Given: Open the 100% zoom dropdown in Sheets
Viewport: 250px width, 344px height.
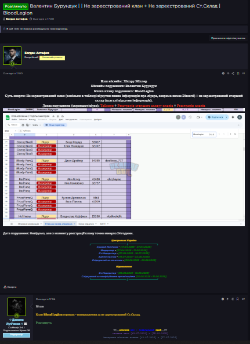Looking at the screenshot, I should click(37, 125).
